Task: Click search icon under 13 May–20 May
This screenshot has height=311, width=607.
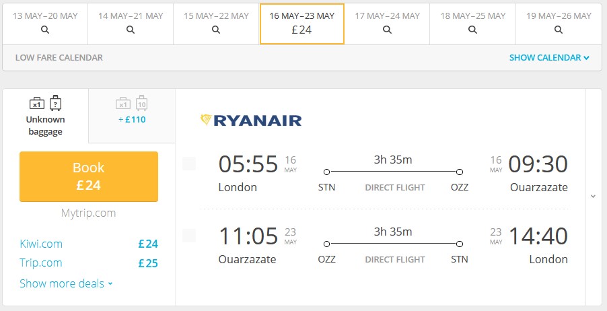Action: click(x=45, y=30)
